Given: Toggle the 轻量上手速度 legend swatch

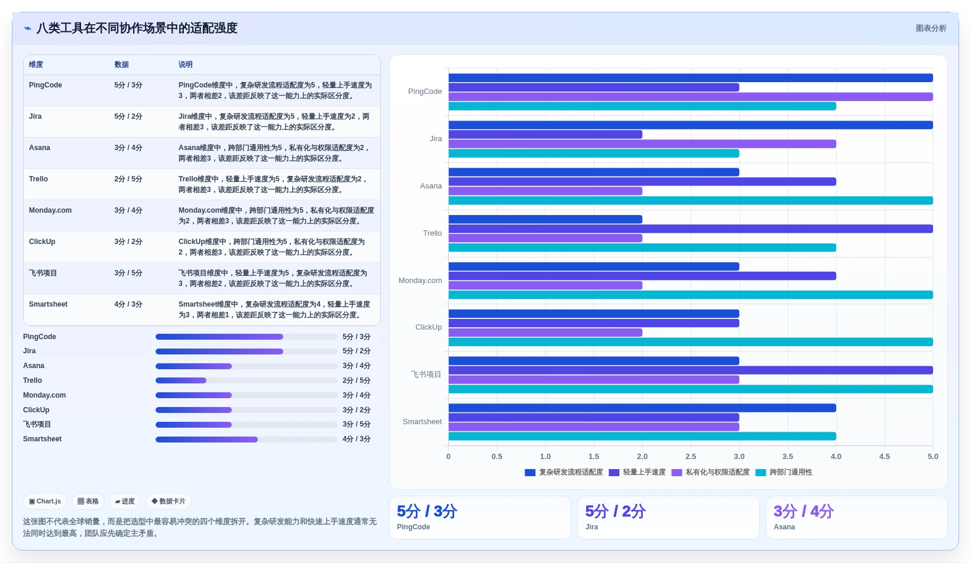Looking at the screenshot, I should click(x=614, y=473).
